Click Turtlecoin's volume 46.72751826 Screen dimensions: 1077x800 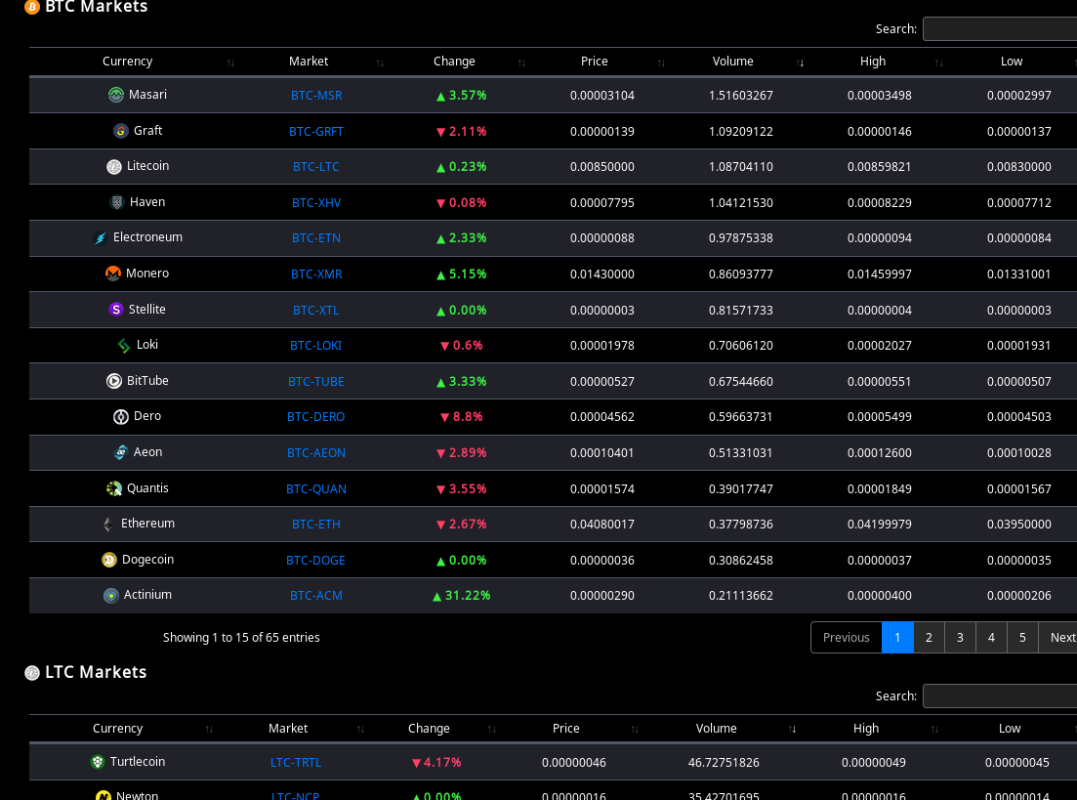[x=724, y=763]
